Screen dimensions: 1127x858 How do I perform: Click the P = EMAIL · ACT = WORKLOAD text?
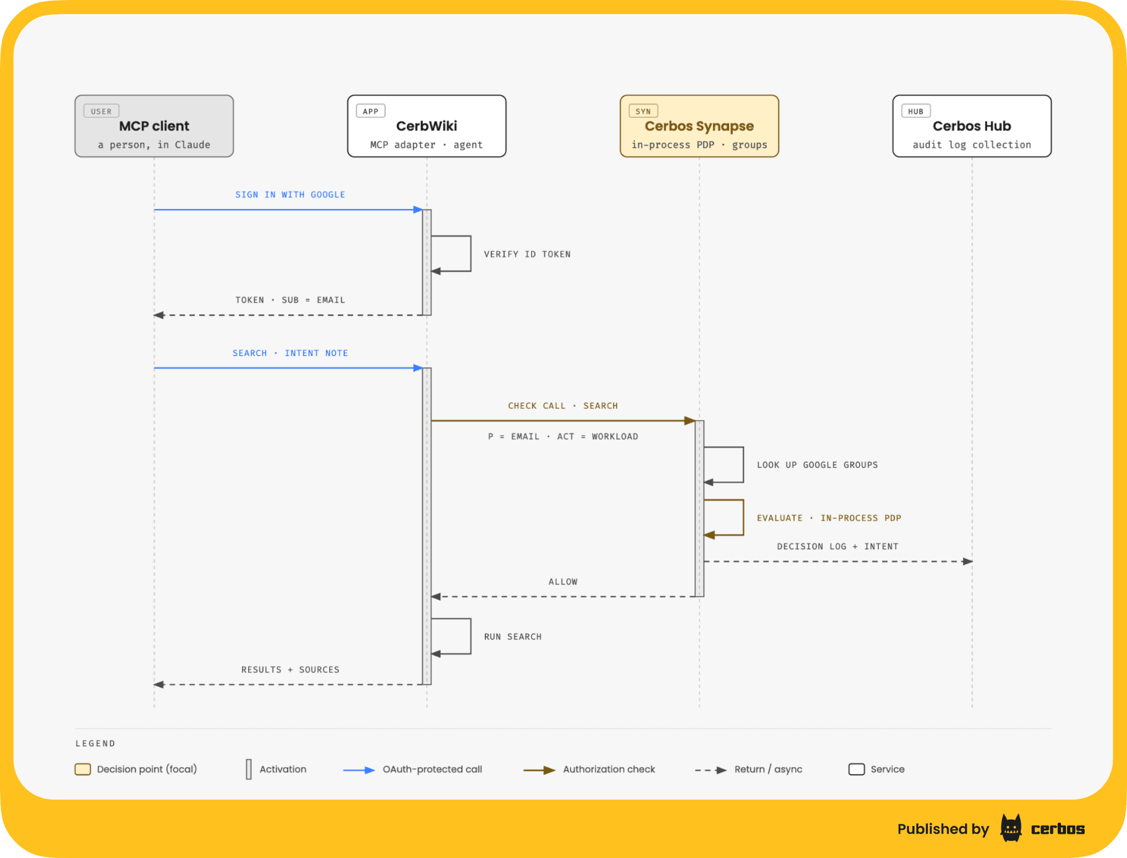pyautogui.click(x=563, y=436)
